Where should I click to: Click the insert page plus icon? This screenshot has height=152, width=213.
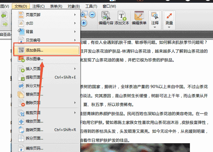[21, 69]
